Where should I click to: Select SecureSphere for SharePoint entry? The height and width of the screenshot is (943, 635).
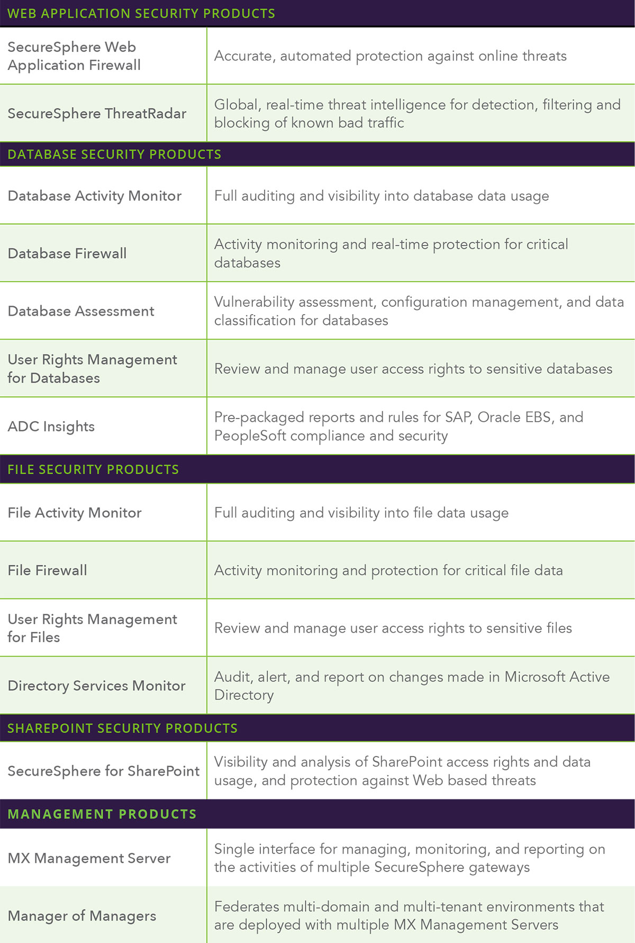tap(104, 771)
